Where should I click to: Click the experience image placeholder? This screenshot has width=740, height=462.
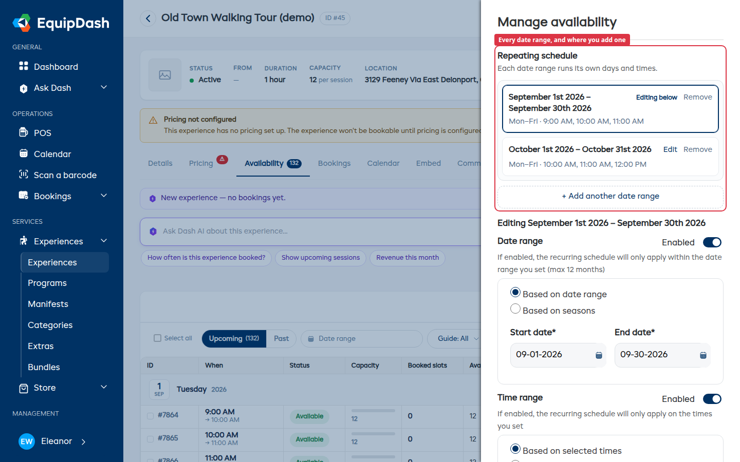coord(165,75)
